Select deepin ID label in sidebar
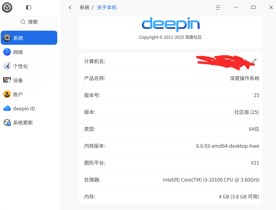The image size is (276, 210). [24, 109]
